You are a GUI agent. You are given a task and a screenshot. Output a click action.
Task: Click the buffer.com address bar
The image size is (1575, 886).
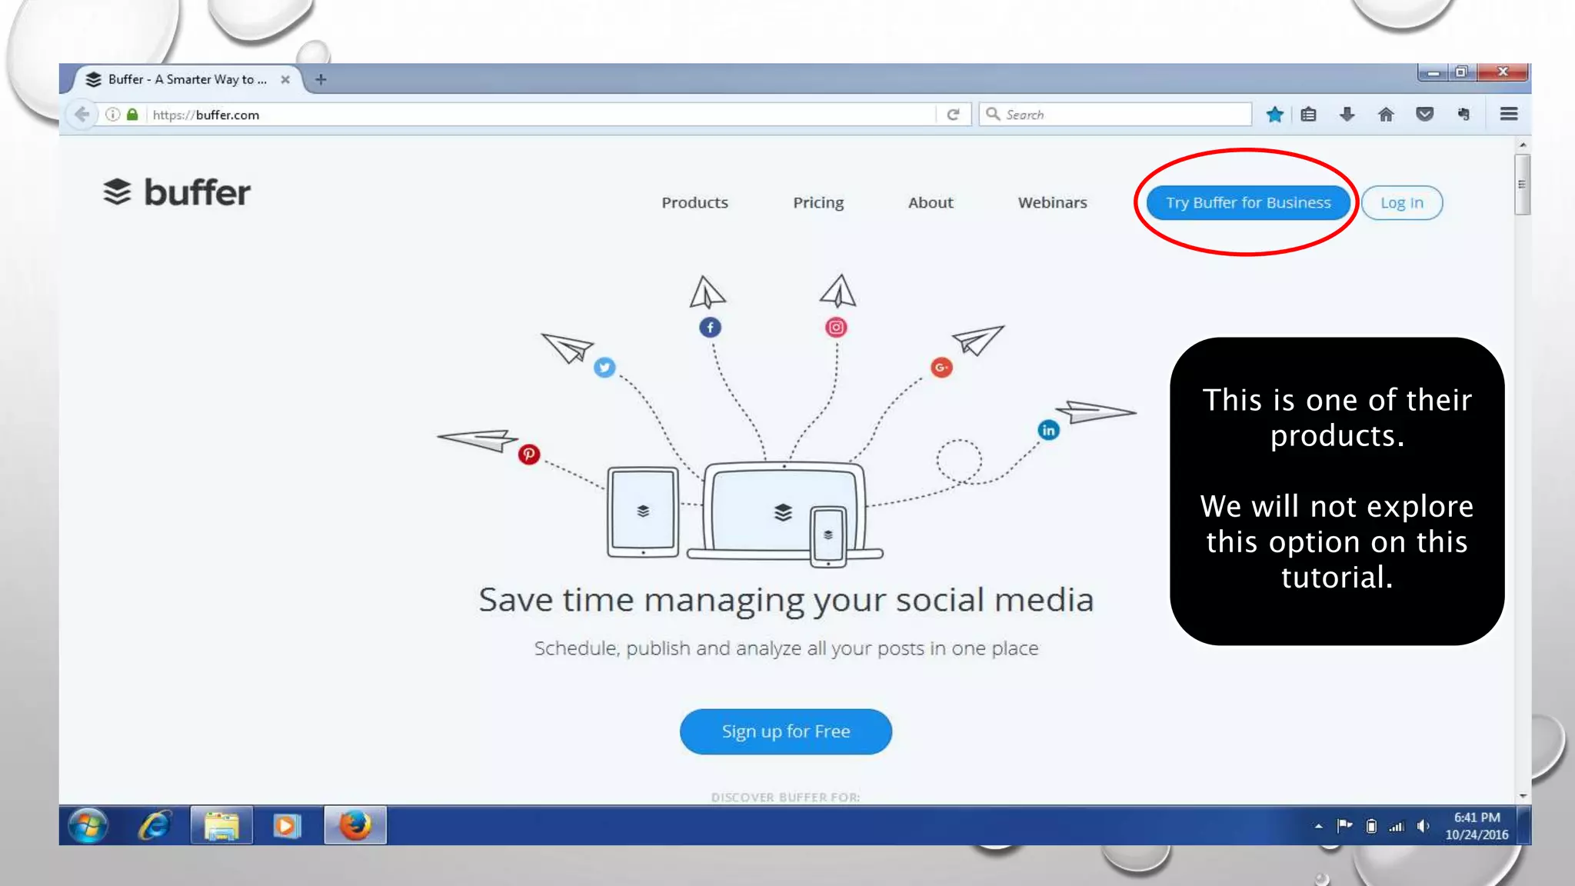(538, 115)
